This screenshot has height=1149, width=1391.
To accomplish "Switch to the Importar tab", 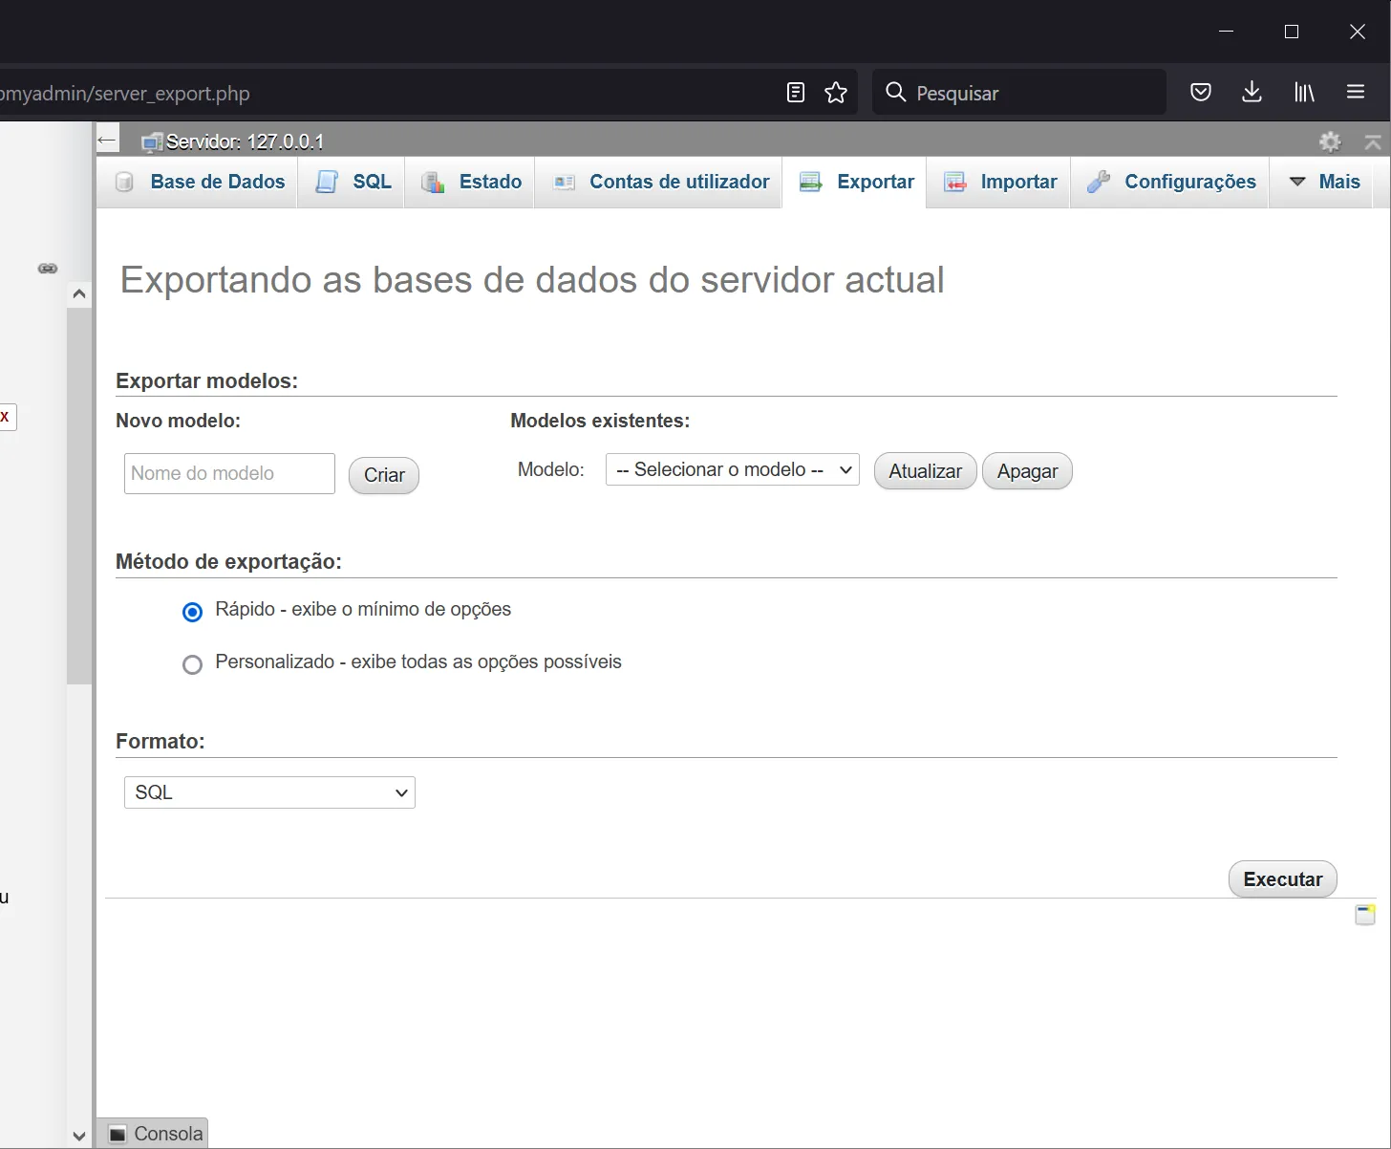I will click(999, 182).
